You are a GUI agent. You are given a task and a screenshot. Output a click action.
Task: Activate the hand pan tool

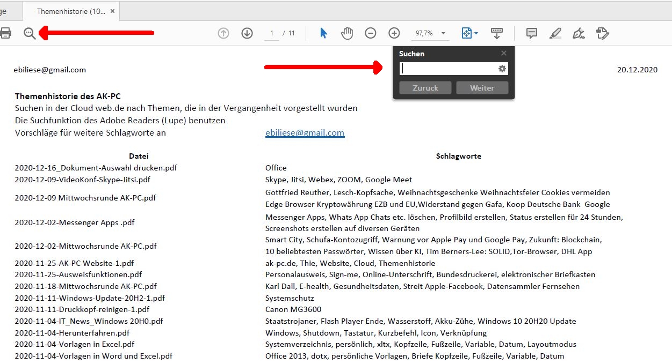tap(347, 33)
